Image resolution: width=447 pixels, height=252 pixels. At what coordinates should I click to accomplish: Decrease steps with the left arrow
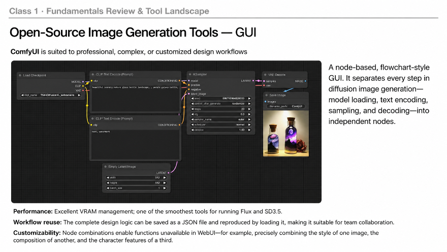coord(193,109)
